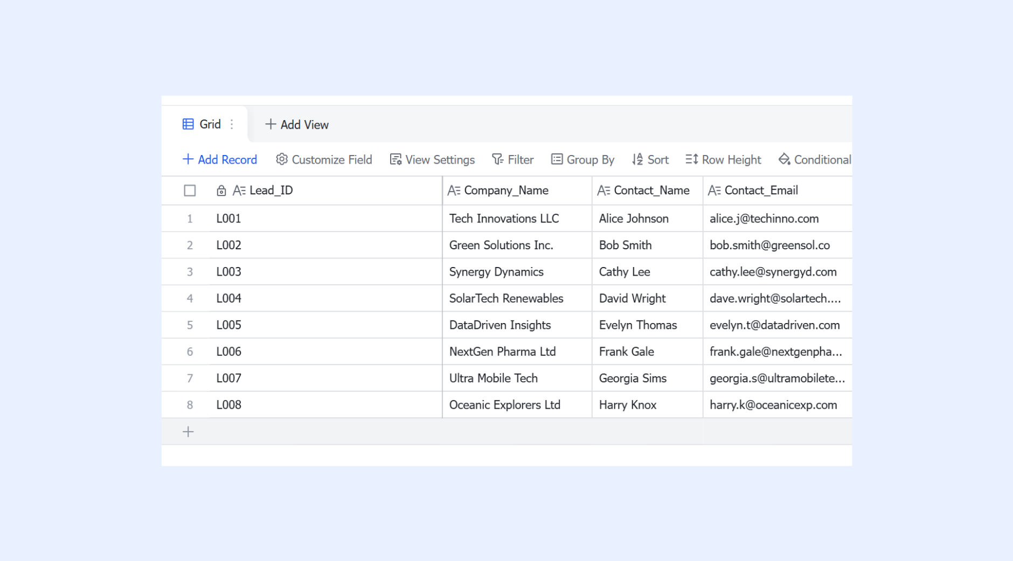Click the Conditional paint bucket icon
The width and height of the screenshot is (1013, 561).
point(785,159)
